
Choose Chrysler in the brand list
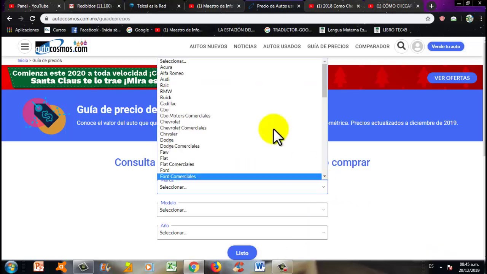point(239,134)
